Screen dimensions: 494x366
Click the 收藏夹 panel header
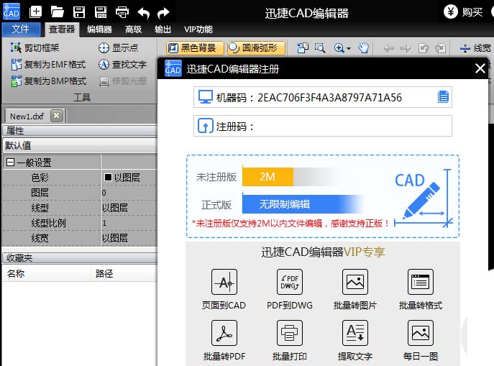coord(79,258)
